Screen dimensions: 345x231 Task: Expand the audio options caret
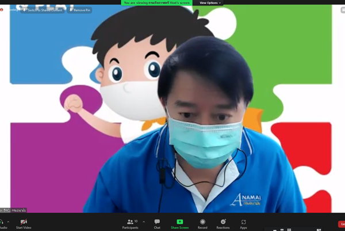pos(8,222)
